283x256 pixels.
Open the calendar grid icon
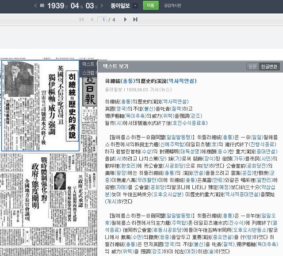pos(42,5)
